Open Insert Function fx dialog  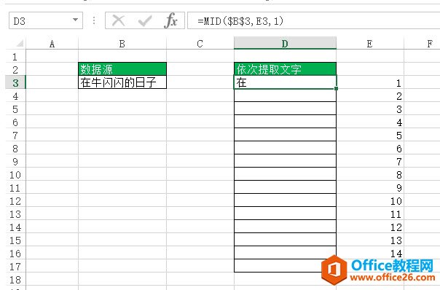coord(171,20)
